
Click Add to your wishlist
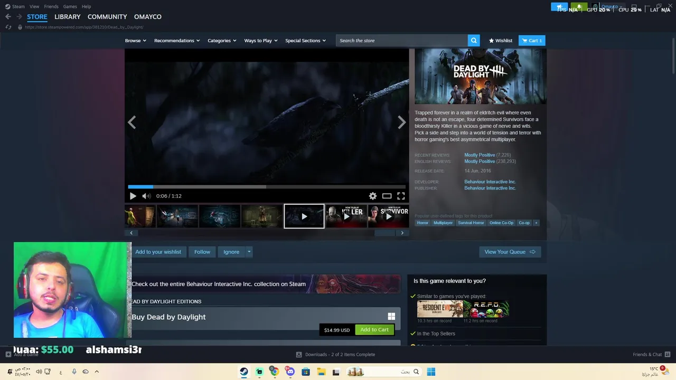click(x=157, y=252)
